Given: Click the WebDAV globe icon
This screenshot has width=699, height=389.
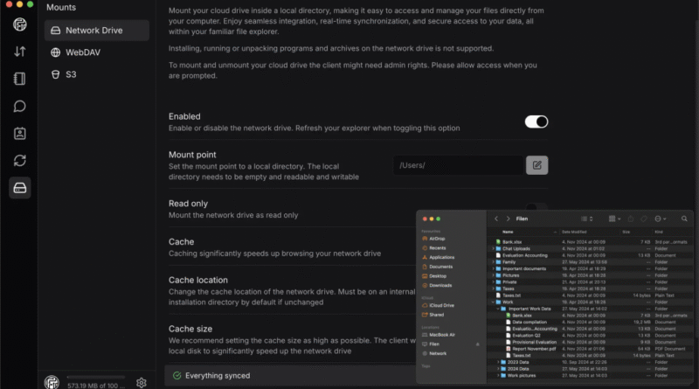Looking at the screenshot, I should [55, 52].
